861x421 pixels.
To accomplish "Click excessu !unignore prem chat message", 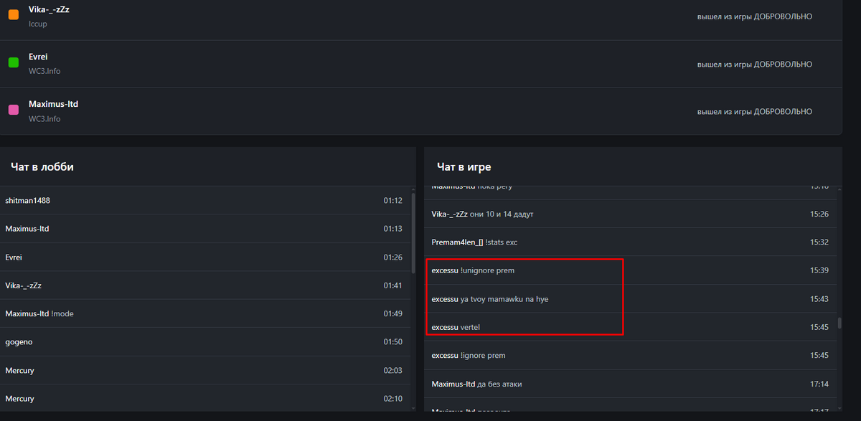I will click(630, 270).
